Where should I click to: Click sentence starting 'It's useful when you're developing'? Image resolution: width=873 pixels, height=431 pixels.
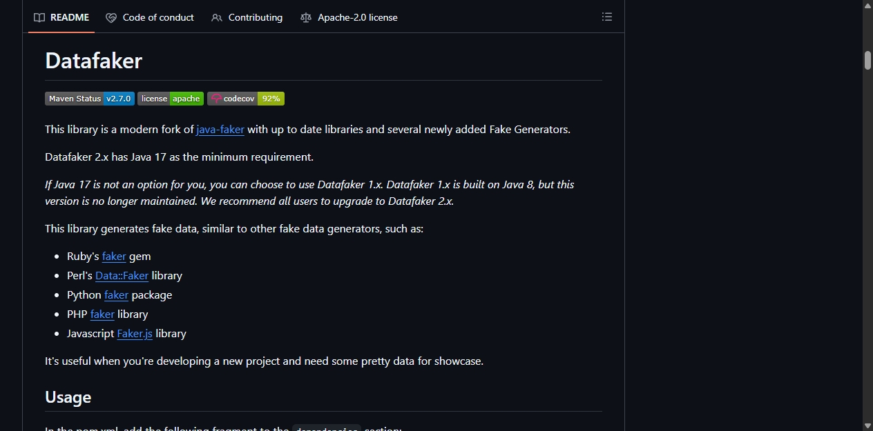264,361
